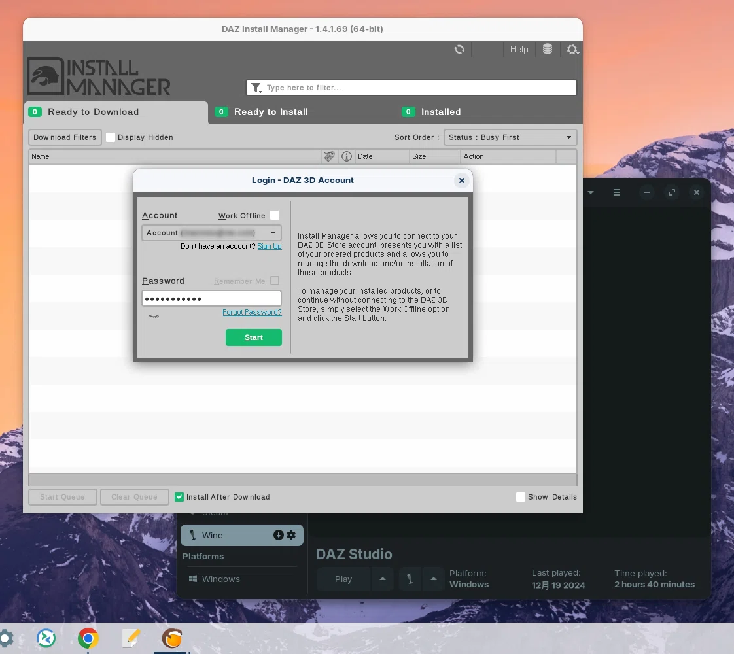Viewport: 734px width, 654px height.
Task: Click the wine glass button beside Play
Action: (x=410, y=579)
